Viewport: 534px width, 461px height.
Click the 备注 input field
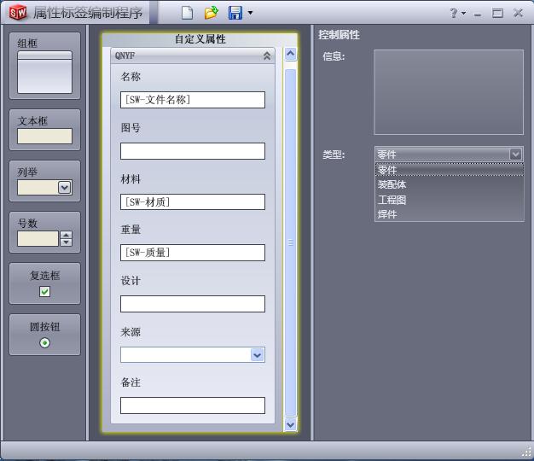pos(193,406)
